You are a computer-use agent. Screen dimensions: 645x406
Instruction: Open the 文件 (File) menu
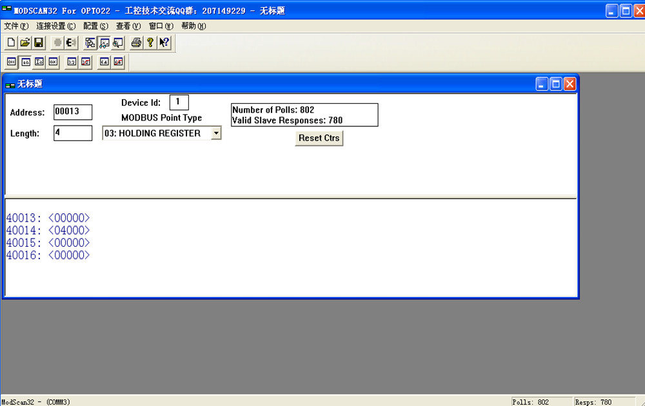click(16, 26)
